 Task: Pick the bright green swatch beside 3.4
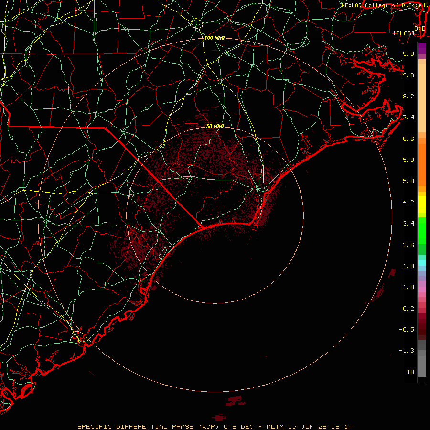422,230
